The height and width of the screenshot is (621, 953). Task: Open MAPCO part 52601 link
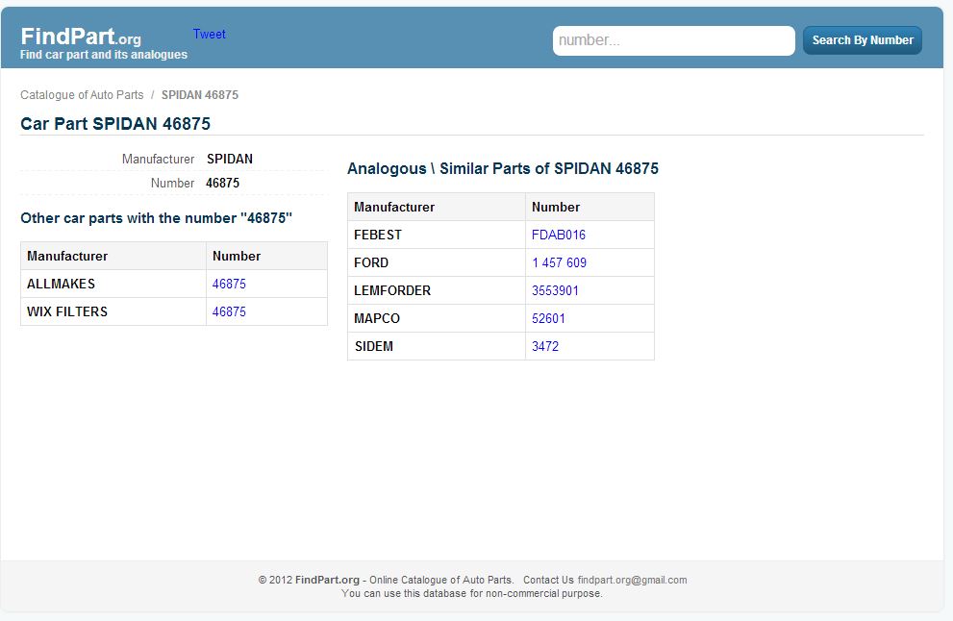548,318
